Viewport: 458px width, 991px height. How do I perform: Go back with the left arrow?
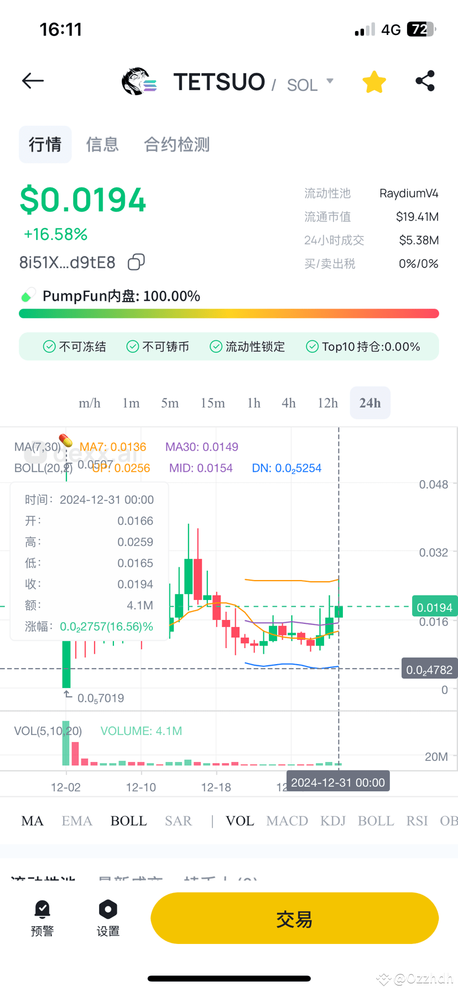(x=33, y=81)
